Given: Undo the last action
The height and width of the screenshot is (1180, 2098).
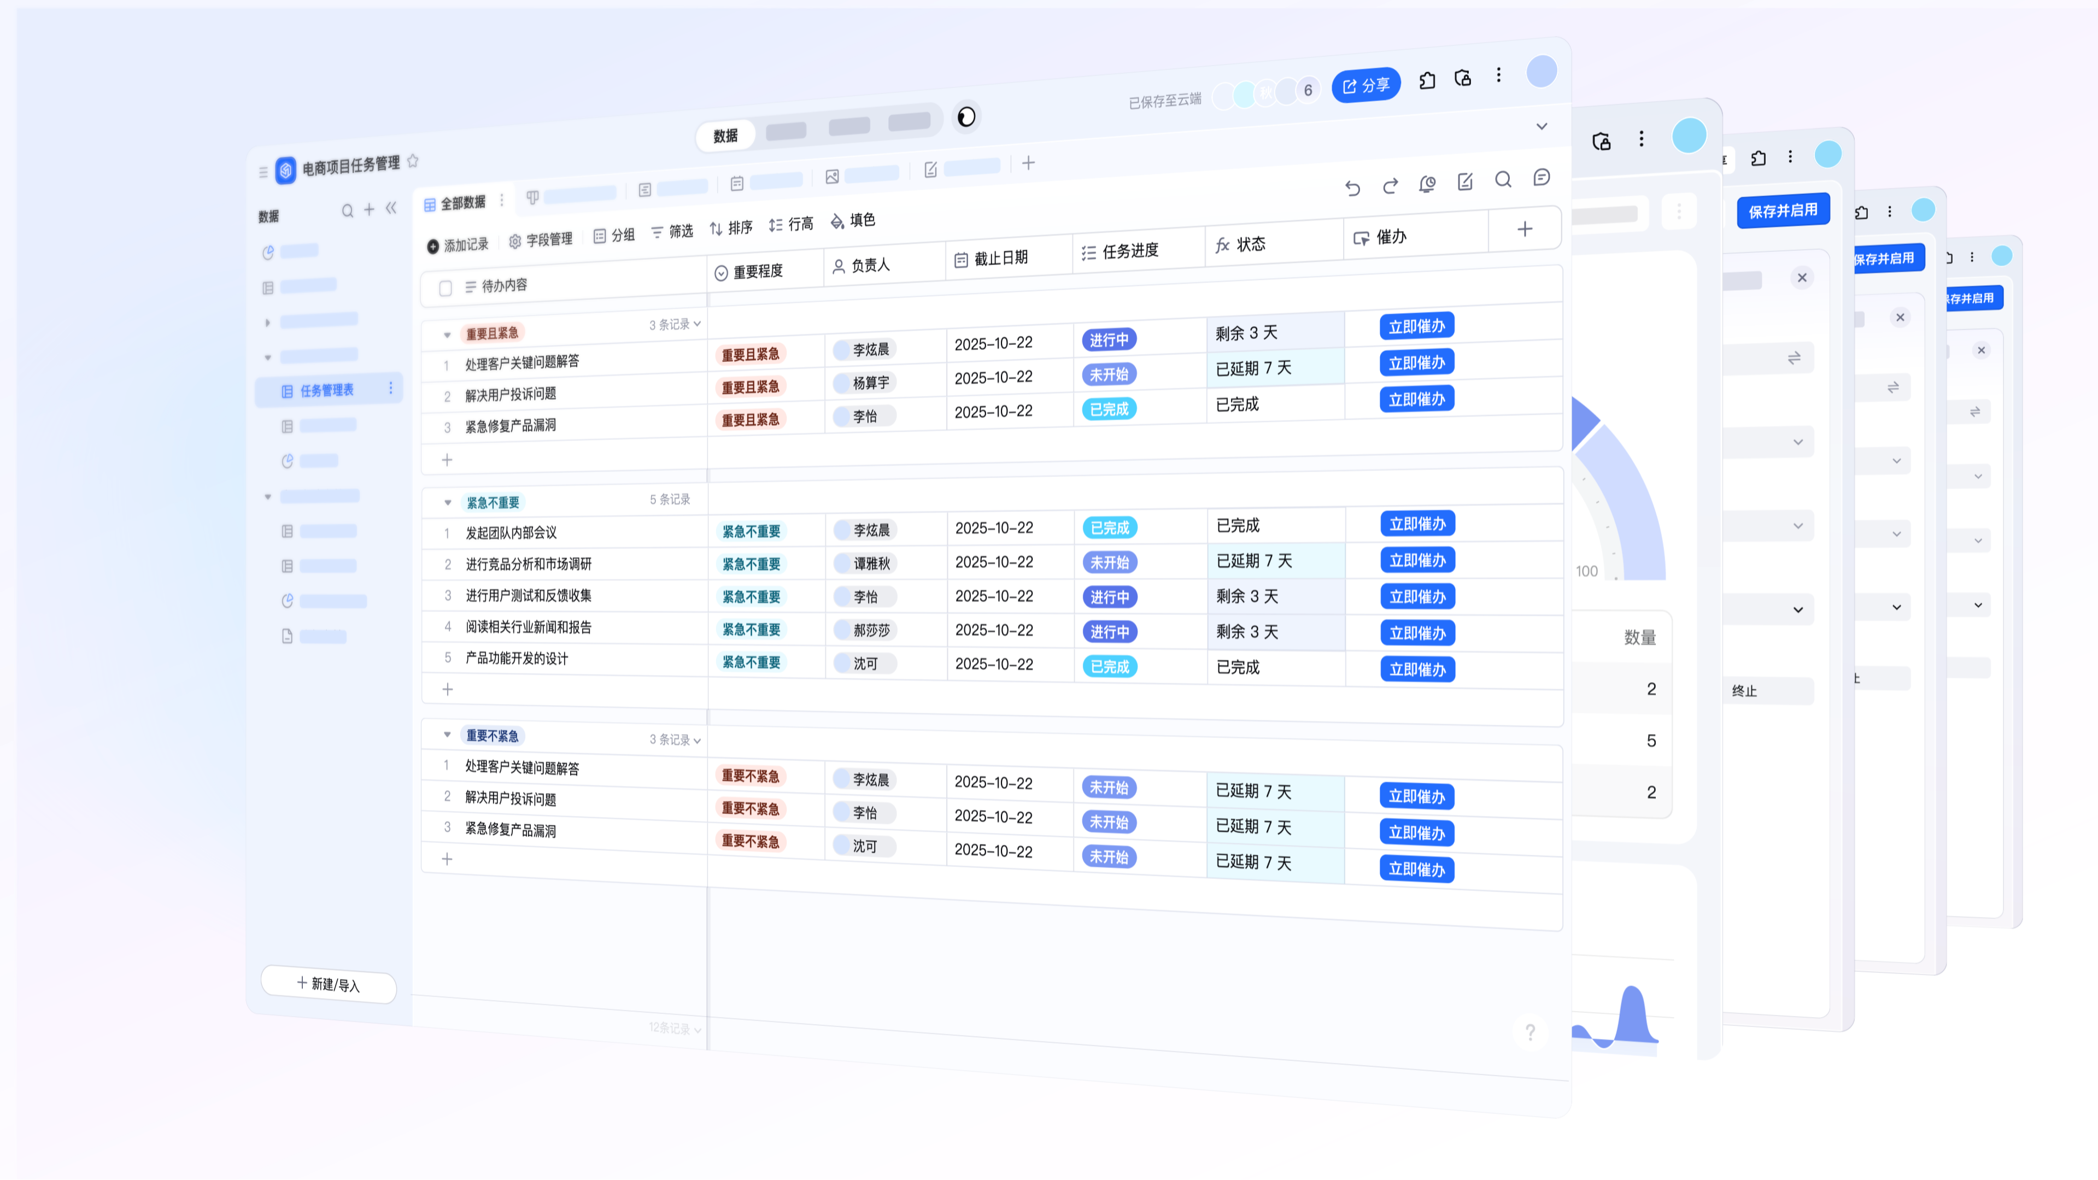Looking at the screenshot, I should pos(1352,187).
